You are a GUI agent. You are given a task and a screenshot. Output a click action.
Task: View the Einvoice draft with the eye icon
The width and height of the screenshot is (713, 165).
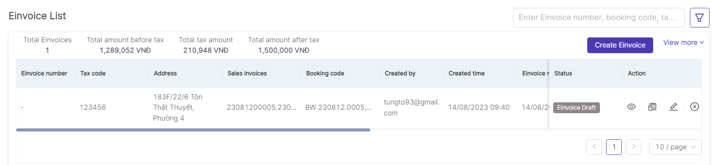pyautogui.click(x=631, y=107)
